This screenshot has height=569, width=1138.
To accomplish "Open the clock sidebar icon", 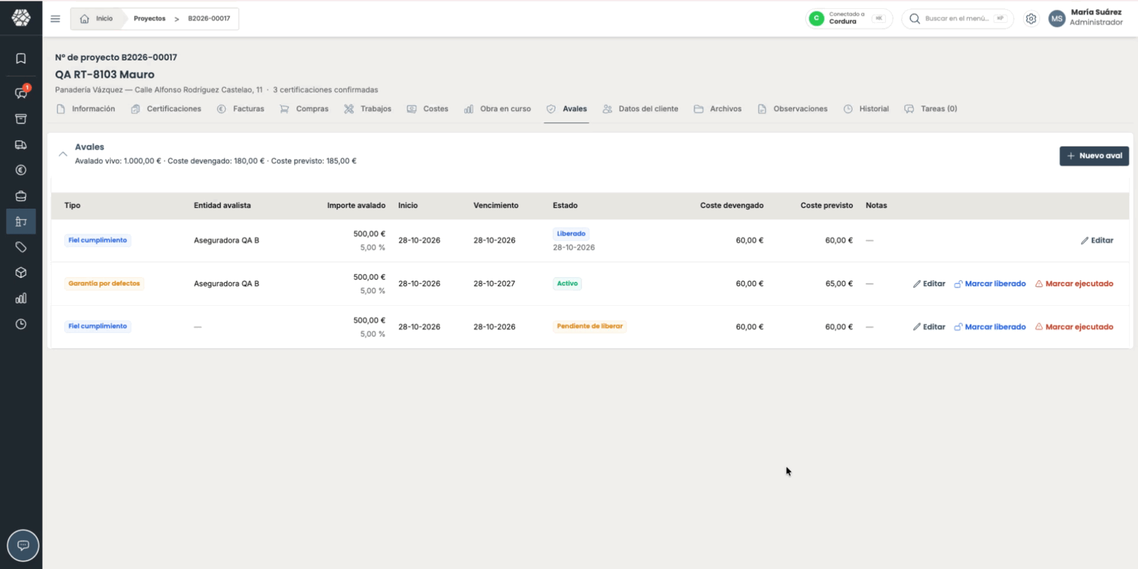I will tap(21, 324).
